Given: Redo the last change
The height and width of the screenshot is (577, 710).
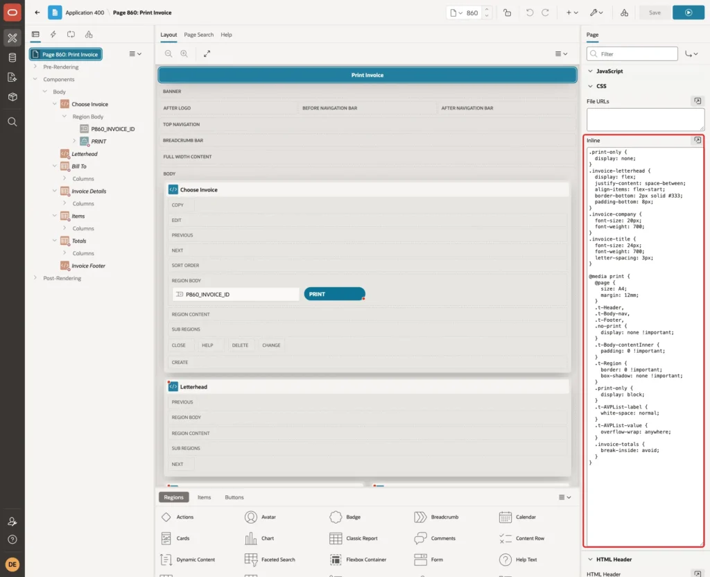Looking at the screenshot, I should point(545,12).
